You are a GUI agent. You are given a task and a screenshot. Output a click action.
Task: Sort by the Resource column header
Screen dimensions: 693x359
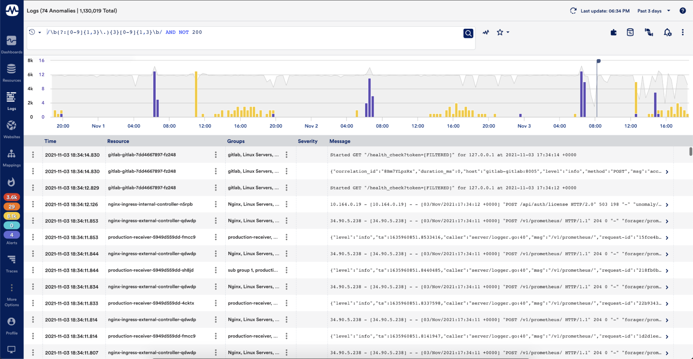click(x=118, y=141)
